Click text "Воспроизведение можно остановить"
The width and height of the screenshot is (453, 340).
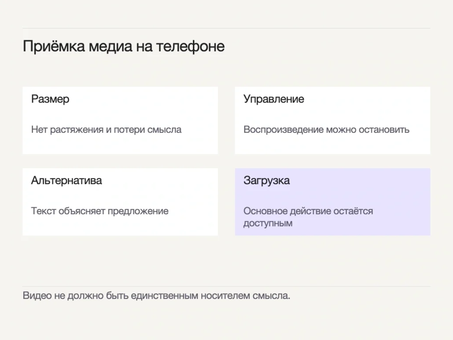pyautogui.click(x=326, y=130)
